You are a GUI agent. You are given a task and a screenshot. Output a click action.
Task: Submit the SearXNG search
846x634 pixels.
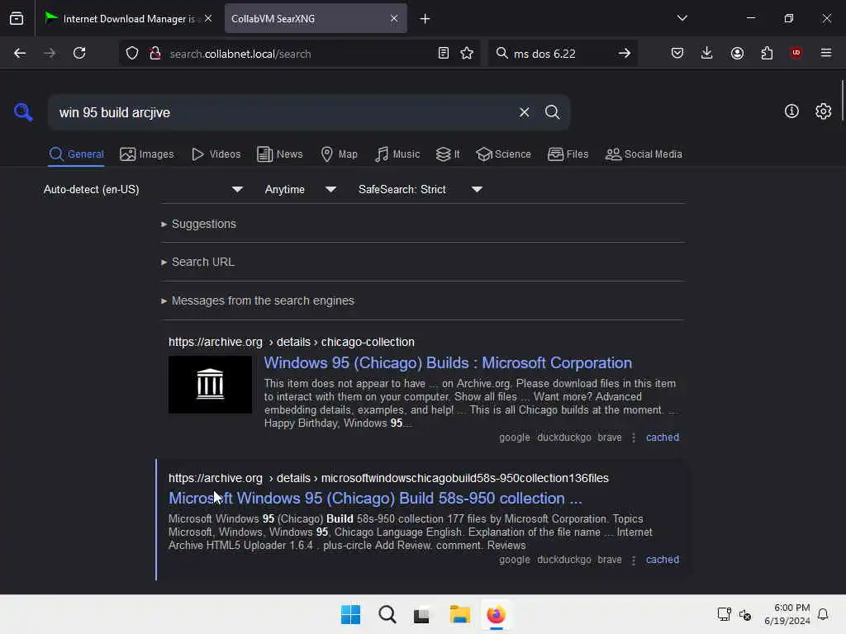click(x=552, y=112)
